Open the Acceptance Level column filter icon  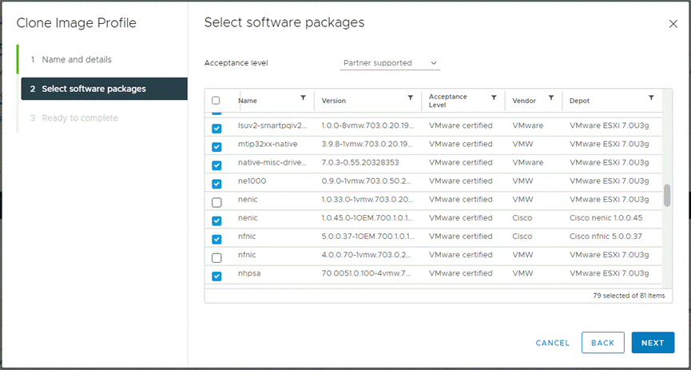coord(494,97)
